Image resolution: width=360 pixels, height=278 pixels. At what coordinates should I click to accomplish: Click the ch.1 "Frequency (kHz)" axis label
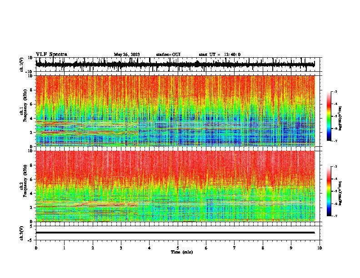pos(25,105)
